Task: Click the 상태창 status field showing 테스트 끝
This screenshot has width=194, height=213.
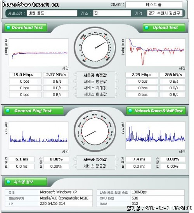Action: point(154,5)
